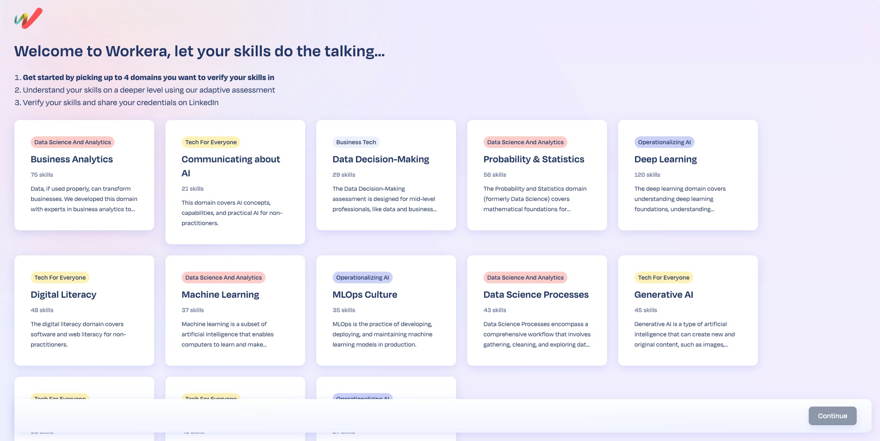Viewport: 880px width, 441px height.
Task: Click the Workera logo icon
Action: pos(28,19)
